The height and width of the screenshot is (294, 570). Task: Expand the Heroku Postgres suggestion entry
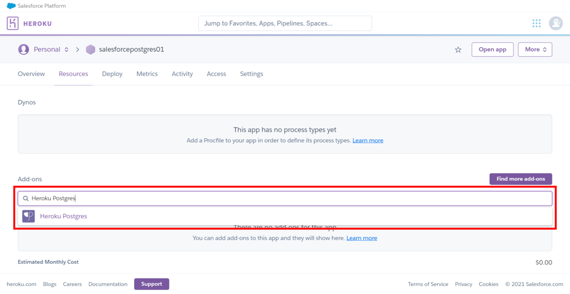point(63,216)
